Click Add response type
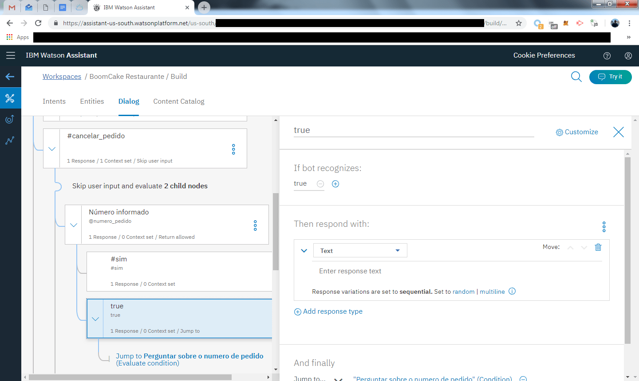The width and height of the screenshot is (639, 381). (328, 311)
